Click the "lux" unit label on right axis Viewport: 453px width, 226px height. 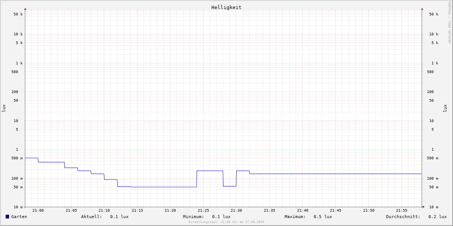pyautogui.click(x=445, y=108)
